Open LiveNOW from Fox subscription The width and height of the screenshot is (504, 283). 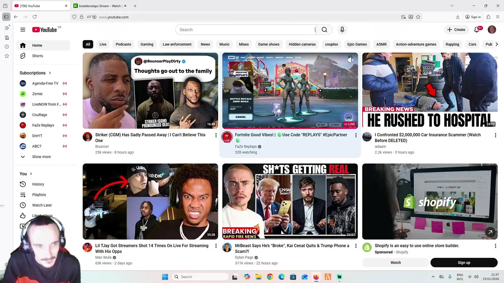point(43,104)
